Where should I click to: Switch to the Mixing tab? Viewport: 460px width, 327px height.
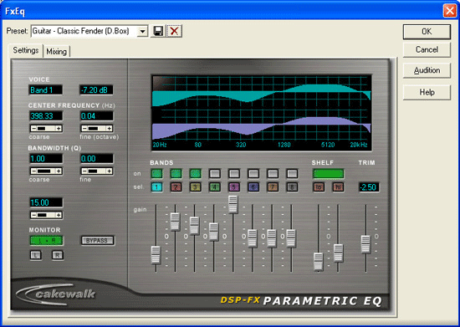(56, 52)
